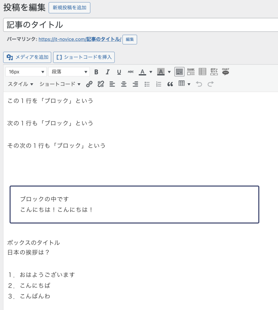This screenshot has width=278, height=310.
Task: Open the CHAT speech bubble tool
Action: 225,71
